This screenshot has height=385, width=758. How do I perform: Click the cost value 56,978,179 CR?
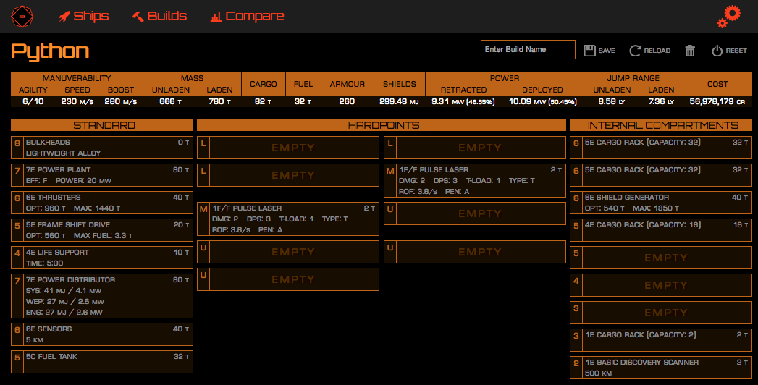717,101
